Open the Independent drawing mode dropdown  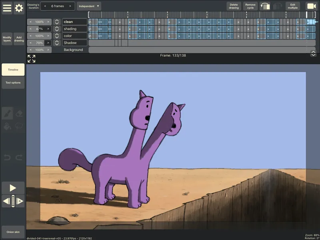pyautogui.click(x=88, y=6)
